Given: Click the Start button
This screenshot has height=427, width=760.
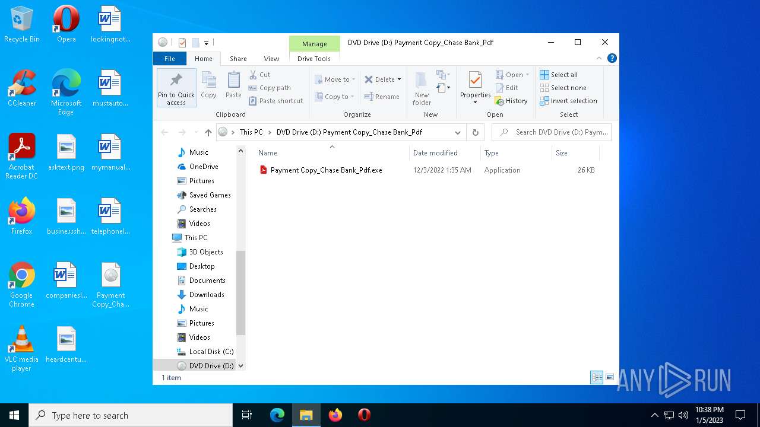Looking at the screenshot, I should 14,415.
